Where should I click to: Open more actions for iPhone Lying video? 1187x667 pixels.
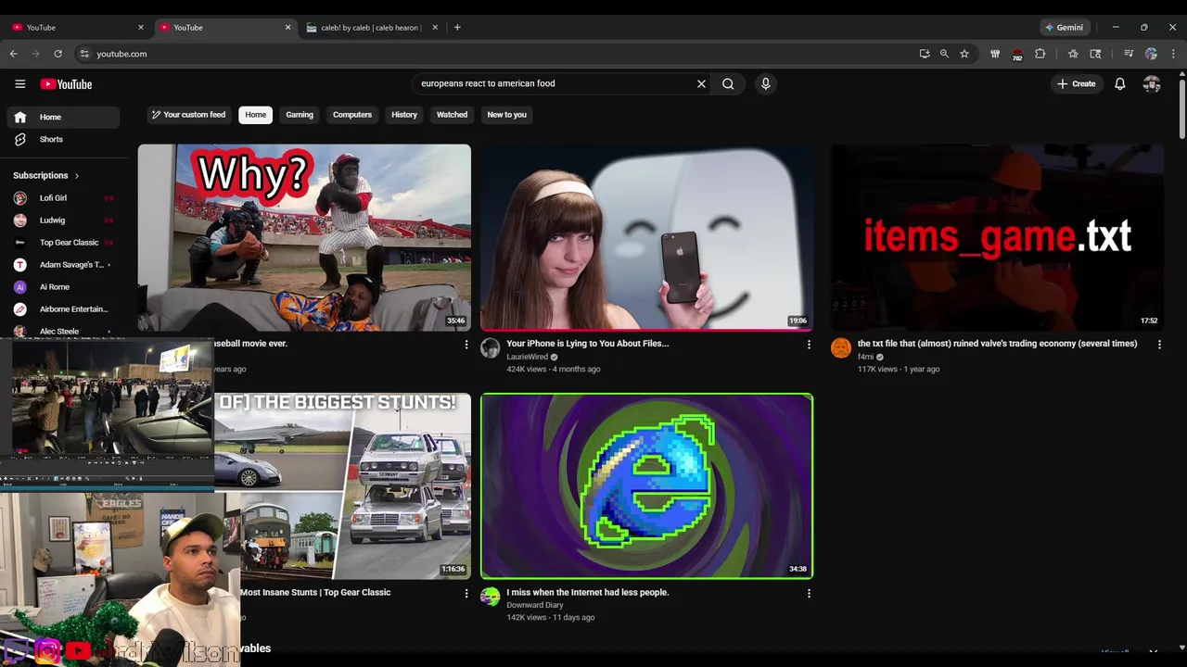[809, 345]
